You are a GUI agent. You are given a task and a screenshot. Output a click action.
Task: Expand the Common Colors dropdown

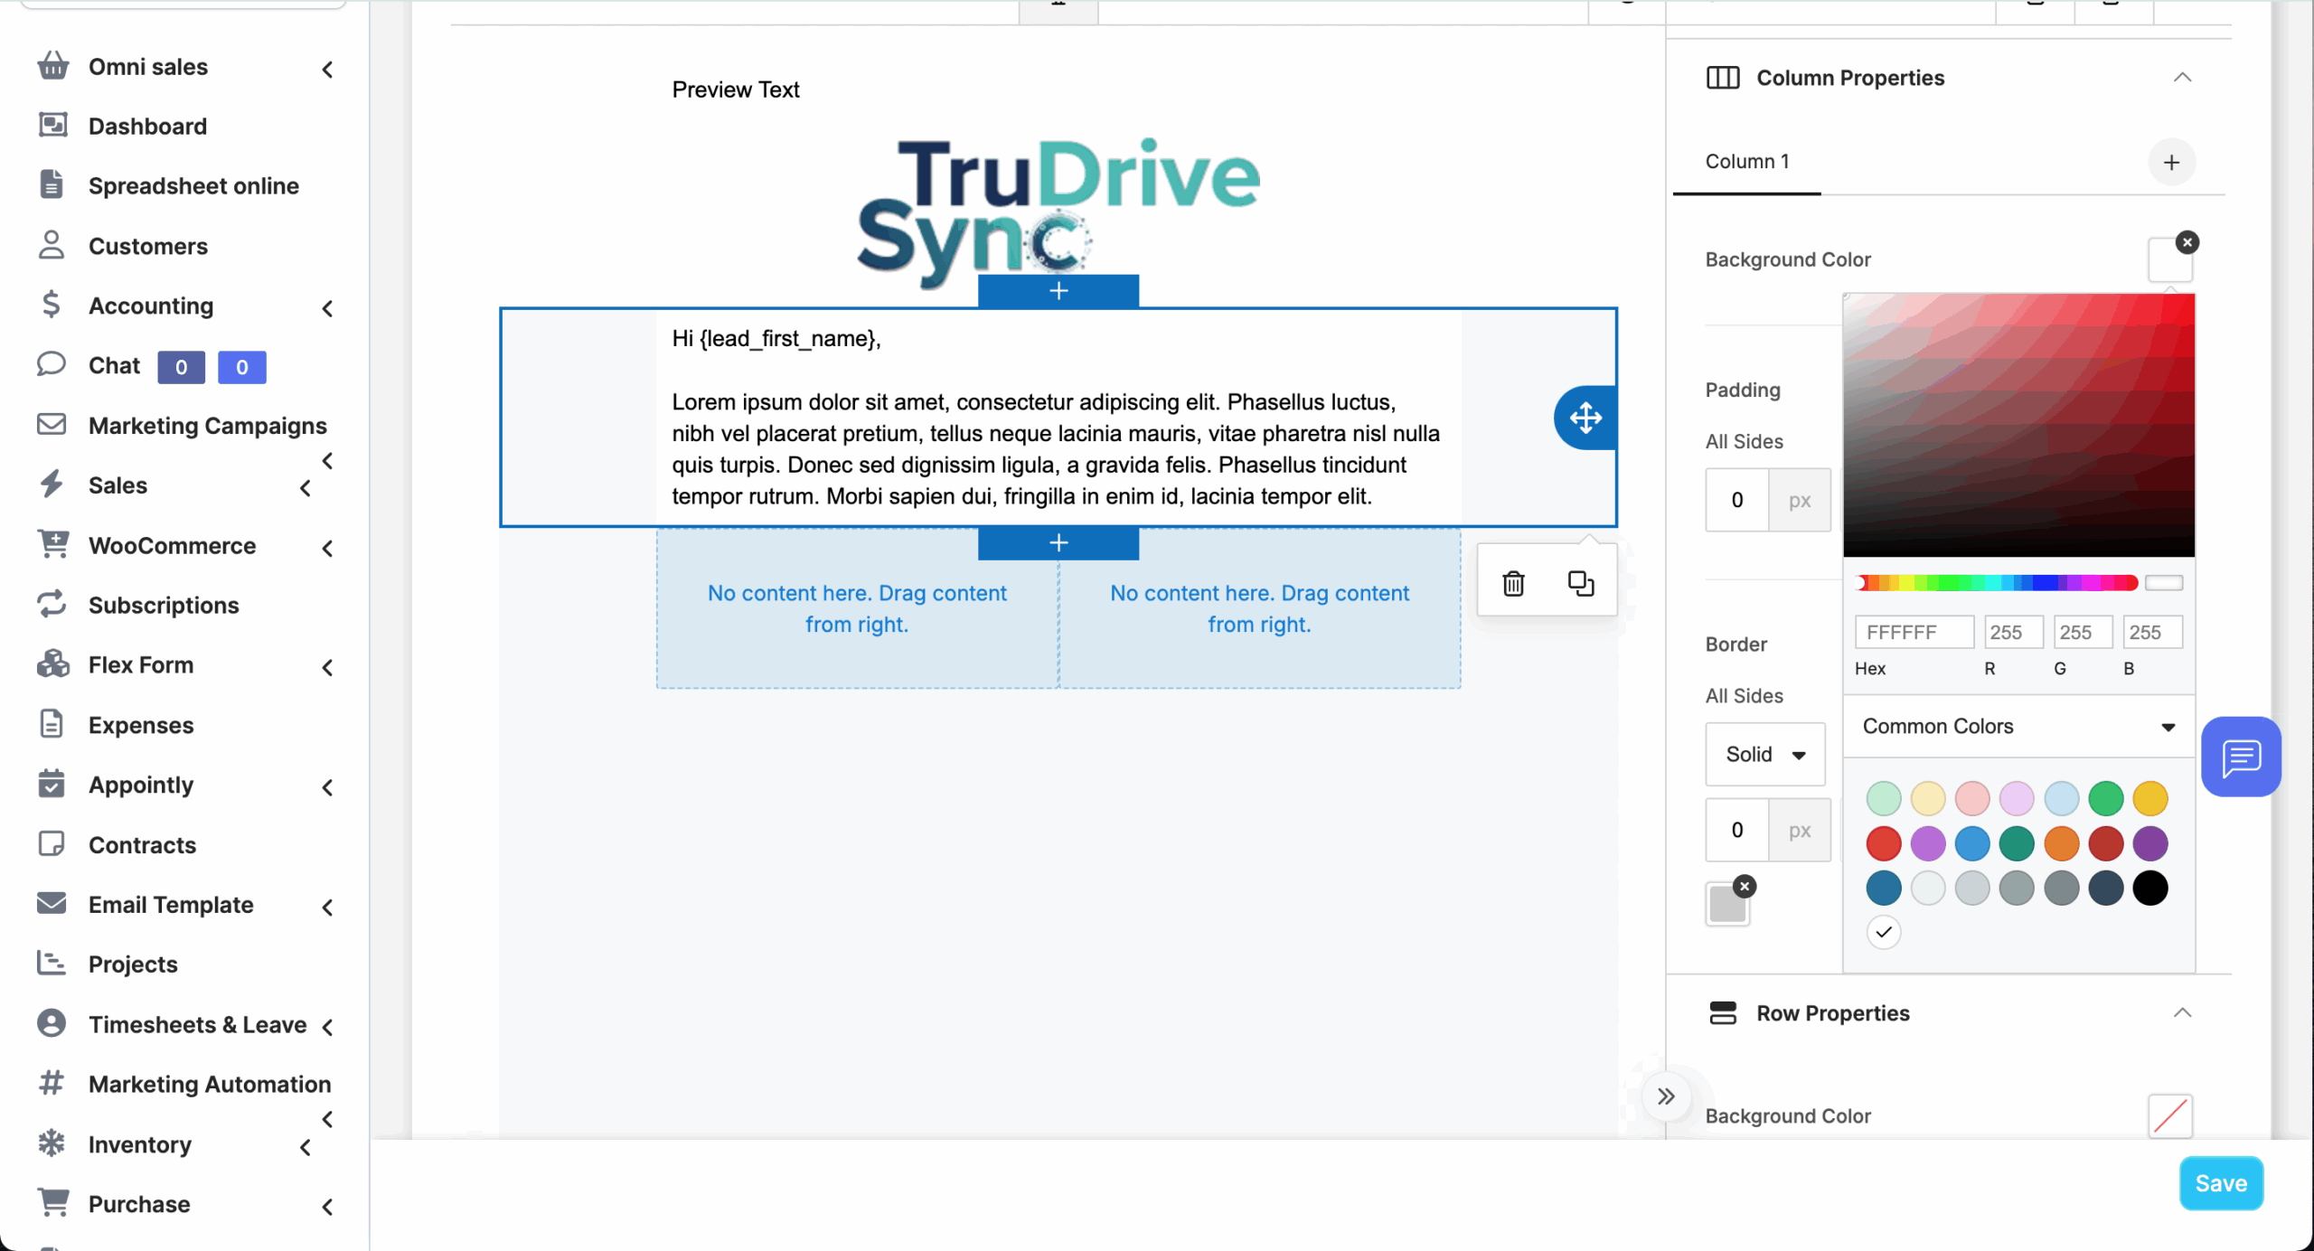pyautogui.click(x=2018, y=727)
